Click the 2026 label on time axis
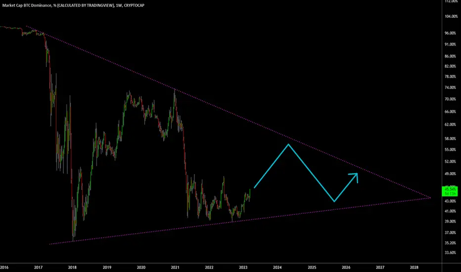 coord(346,267)
